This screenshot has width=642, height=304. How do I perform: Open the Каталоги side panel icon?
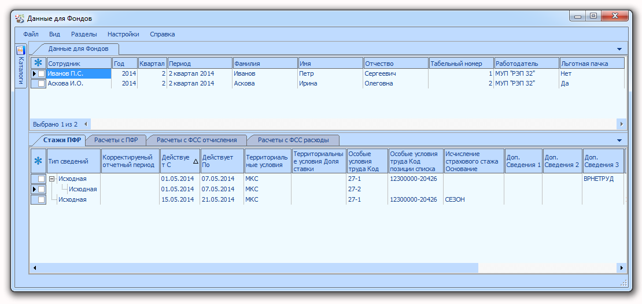(x=20, y=50)
